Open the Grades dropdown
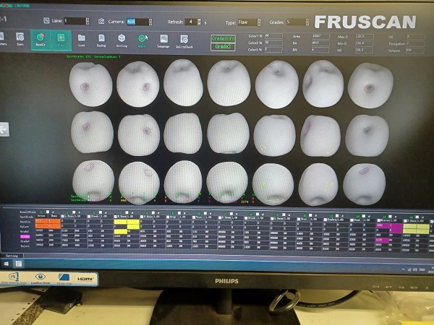 click(x=298, y=22)
